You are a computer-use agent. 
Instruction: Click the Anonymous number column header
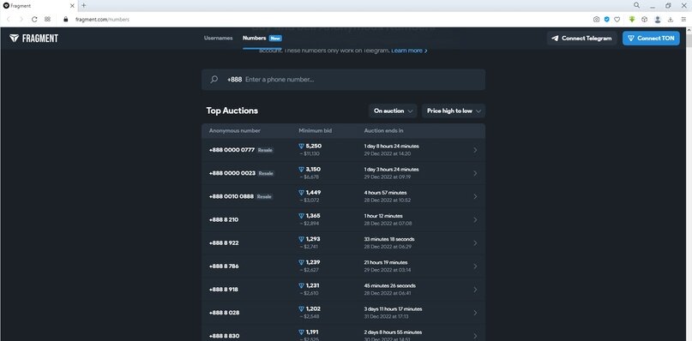(235, 131)
